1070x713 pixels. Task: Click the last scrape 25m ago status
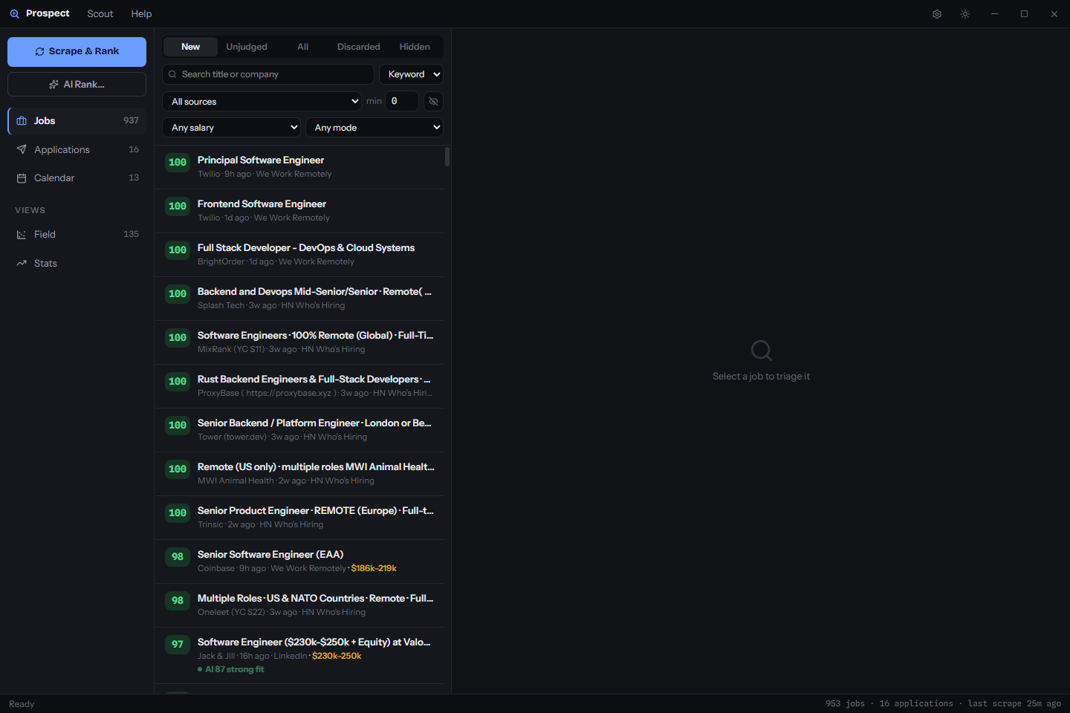1014,704
